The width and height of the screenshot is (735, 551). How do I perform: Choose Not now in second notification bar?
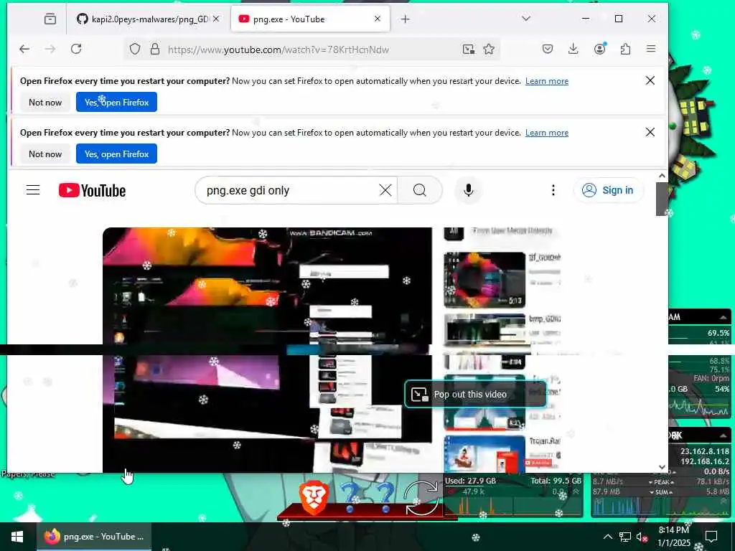tap(45, 154)
